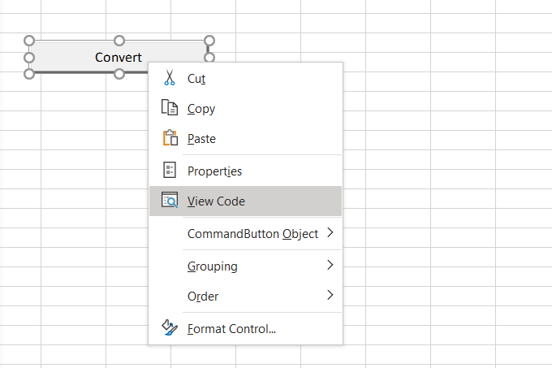Click the middle-right resize handle of Convert button

tap(209, 57)
